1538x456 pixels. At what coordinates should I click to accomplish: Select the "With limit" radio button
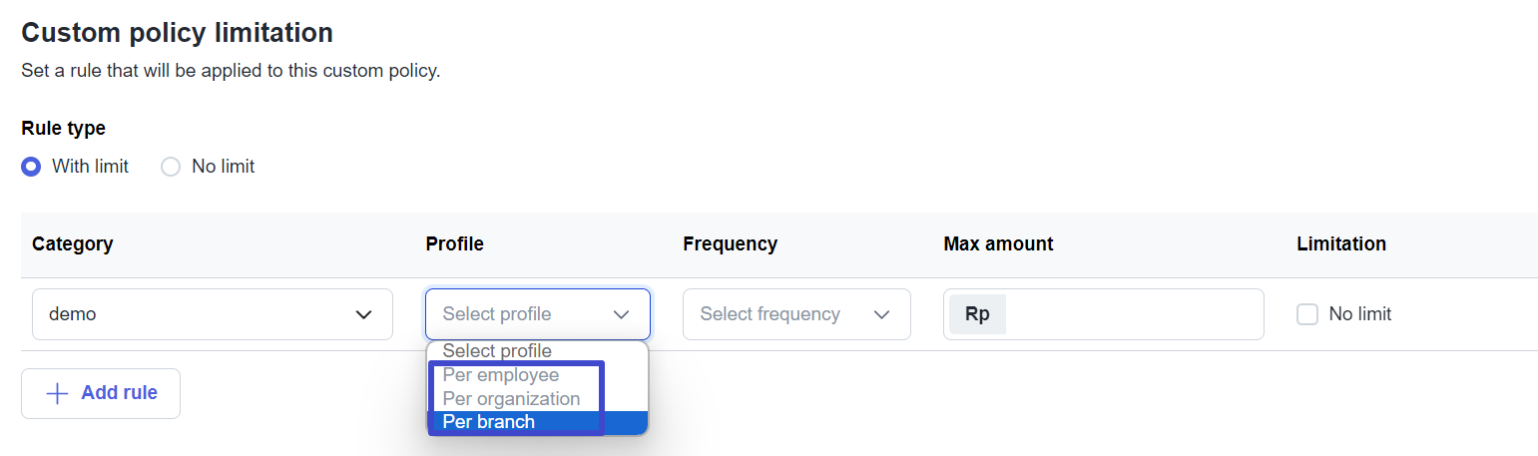(31, 167)
